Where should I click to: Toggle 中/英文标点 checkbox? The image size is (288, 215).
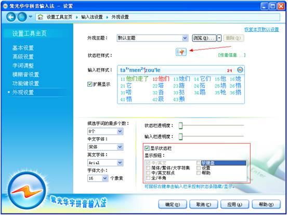point(148,173)
